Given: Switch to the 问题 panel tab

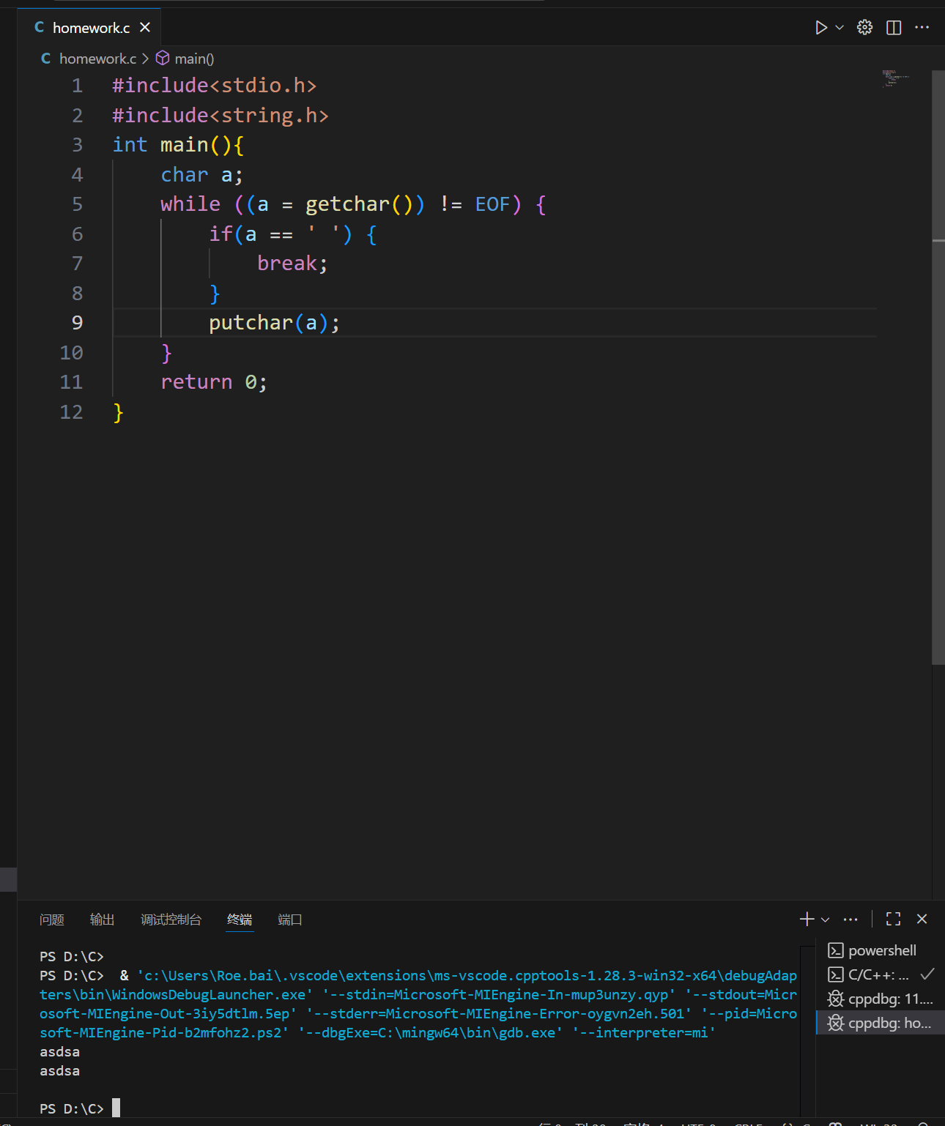Looking at the screenshot, I should coord(52,920).
